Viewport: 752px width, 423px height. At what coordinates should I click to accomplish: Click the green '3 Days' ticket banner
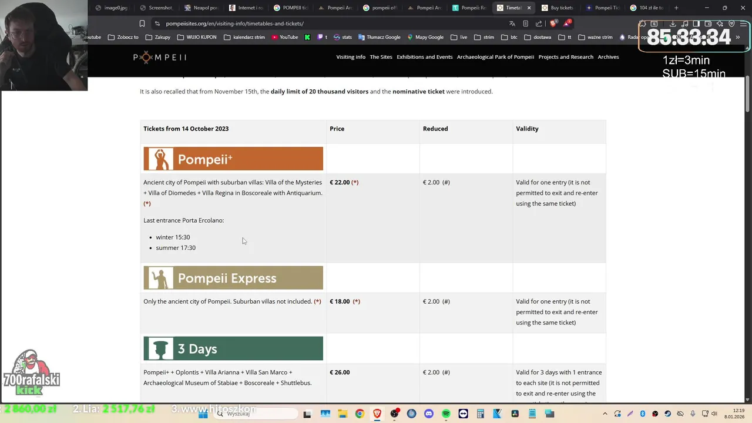pyautogui.click(x=233, y=348)
